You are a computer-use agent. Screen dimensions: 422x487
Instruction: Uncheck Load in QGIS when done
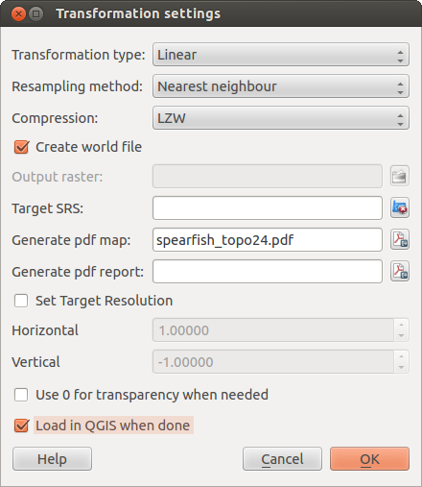(21, 426)
